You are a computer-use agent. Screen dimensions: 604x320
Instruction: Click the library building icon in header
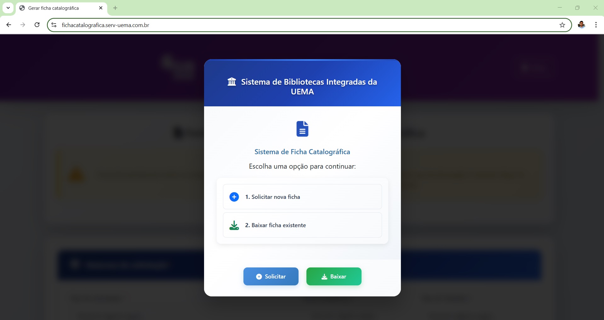pos(232,82)
